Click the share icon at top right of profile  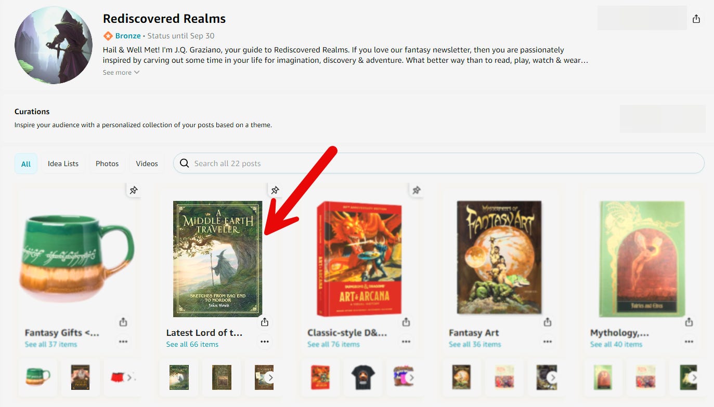click(x=696, y=19)
